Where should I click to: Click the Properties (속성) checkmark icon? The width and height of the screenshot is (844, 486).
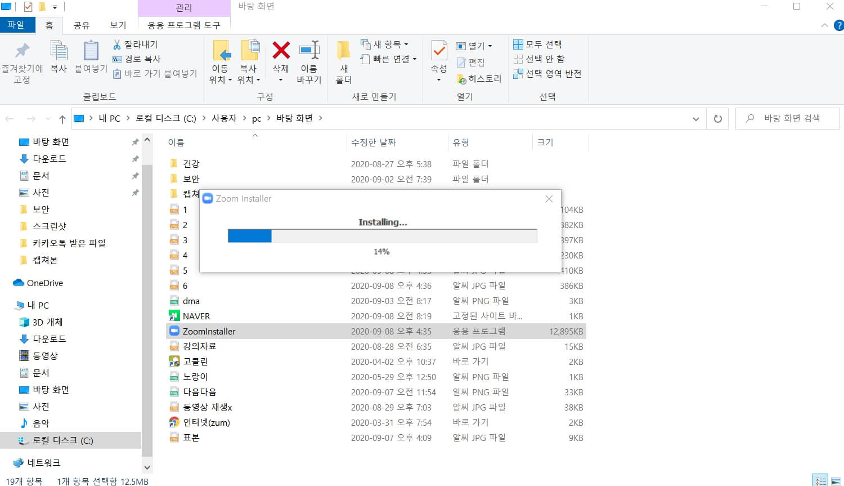pyautogui.click(x=439, y=51)
